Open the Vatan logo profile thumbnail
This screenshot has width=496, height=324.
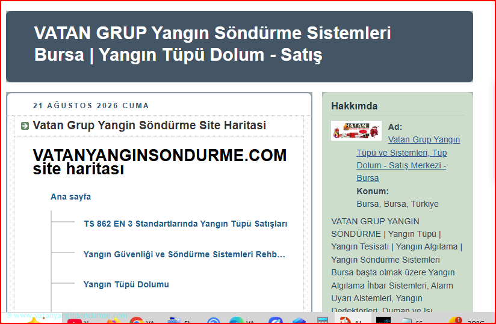(x=356, y=130)
